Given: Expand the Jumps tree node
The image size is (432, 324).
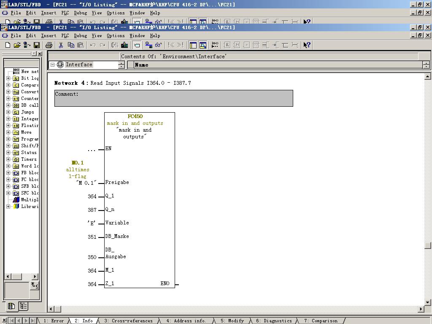Looking at the screenshot, I should (x=8, y=112).
